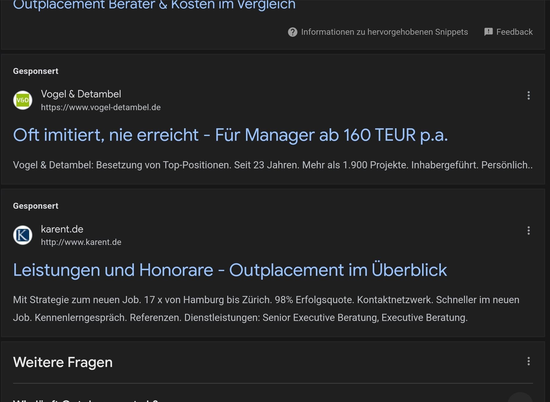Open 'Oft imitiert, nie erreicht' ad headline
550x402 pixels.
[230, 135]
